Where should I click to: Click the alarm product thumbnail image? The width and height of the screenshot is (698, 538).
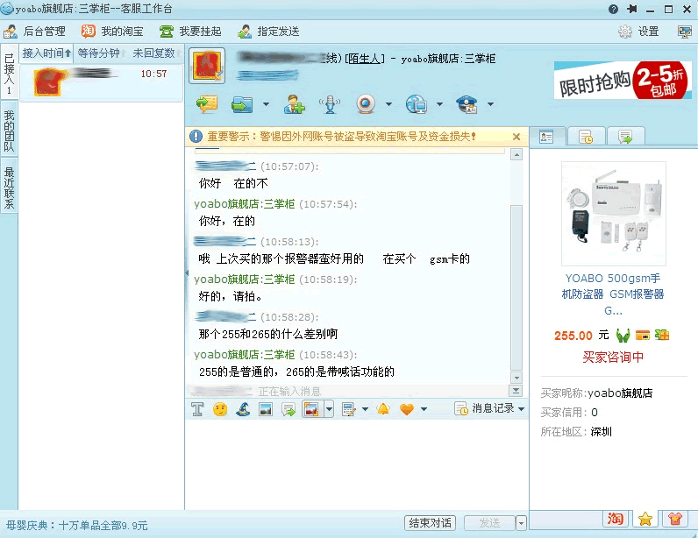click(x=613, y=214)
